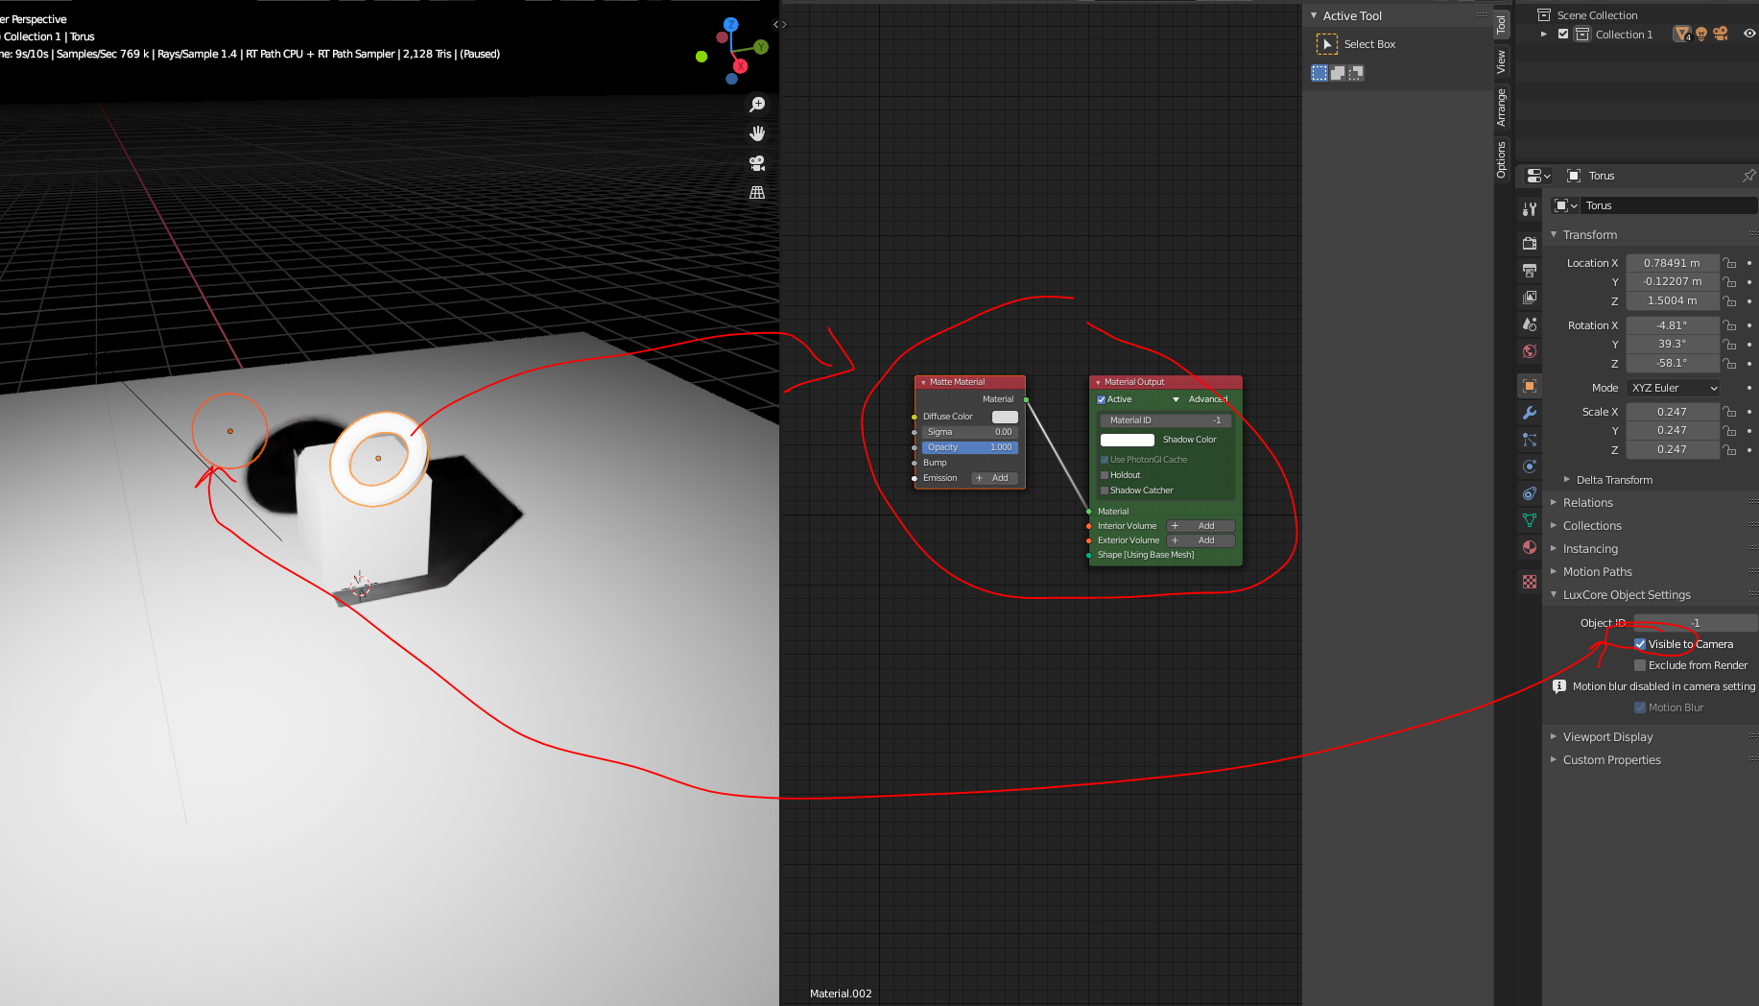1759x1006 pixels.
Task: Uncheck Visible to Camera checkbox
Action: coord(1640,644)
